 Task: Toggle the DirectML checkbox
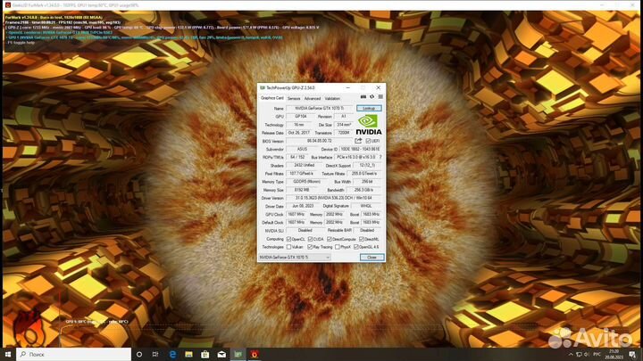pos(362,239)
